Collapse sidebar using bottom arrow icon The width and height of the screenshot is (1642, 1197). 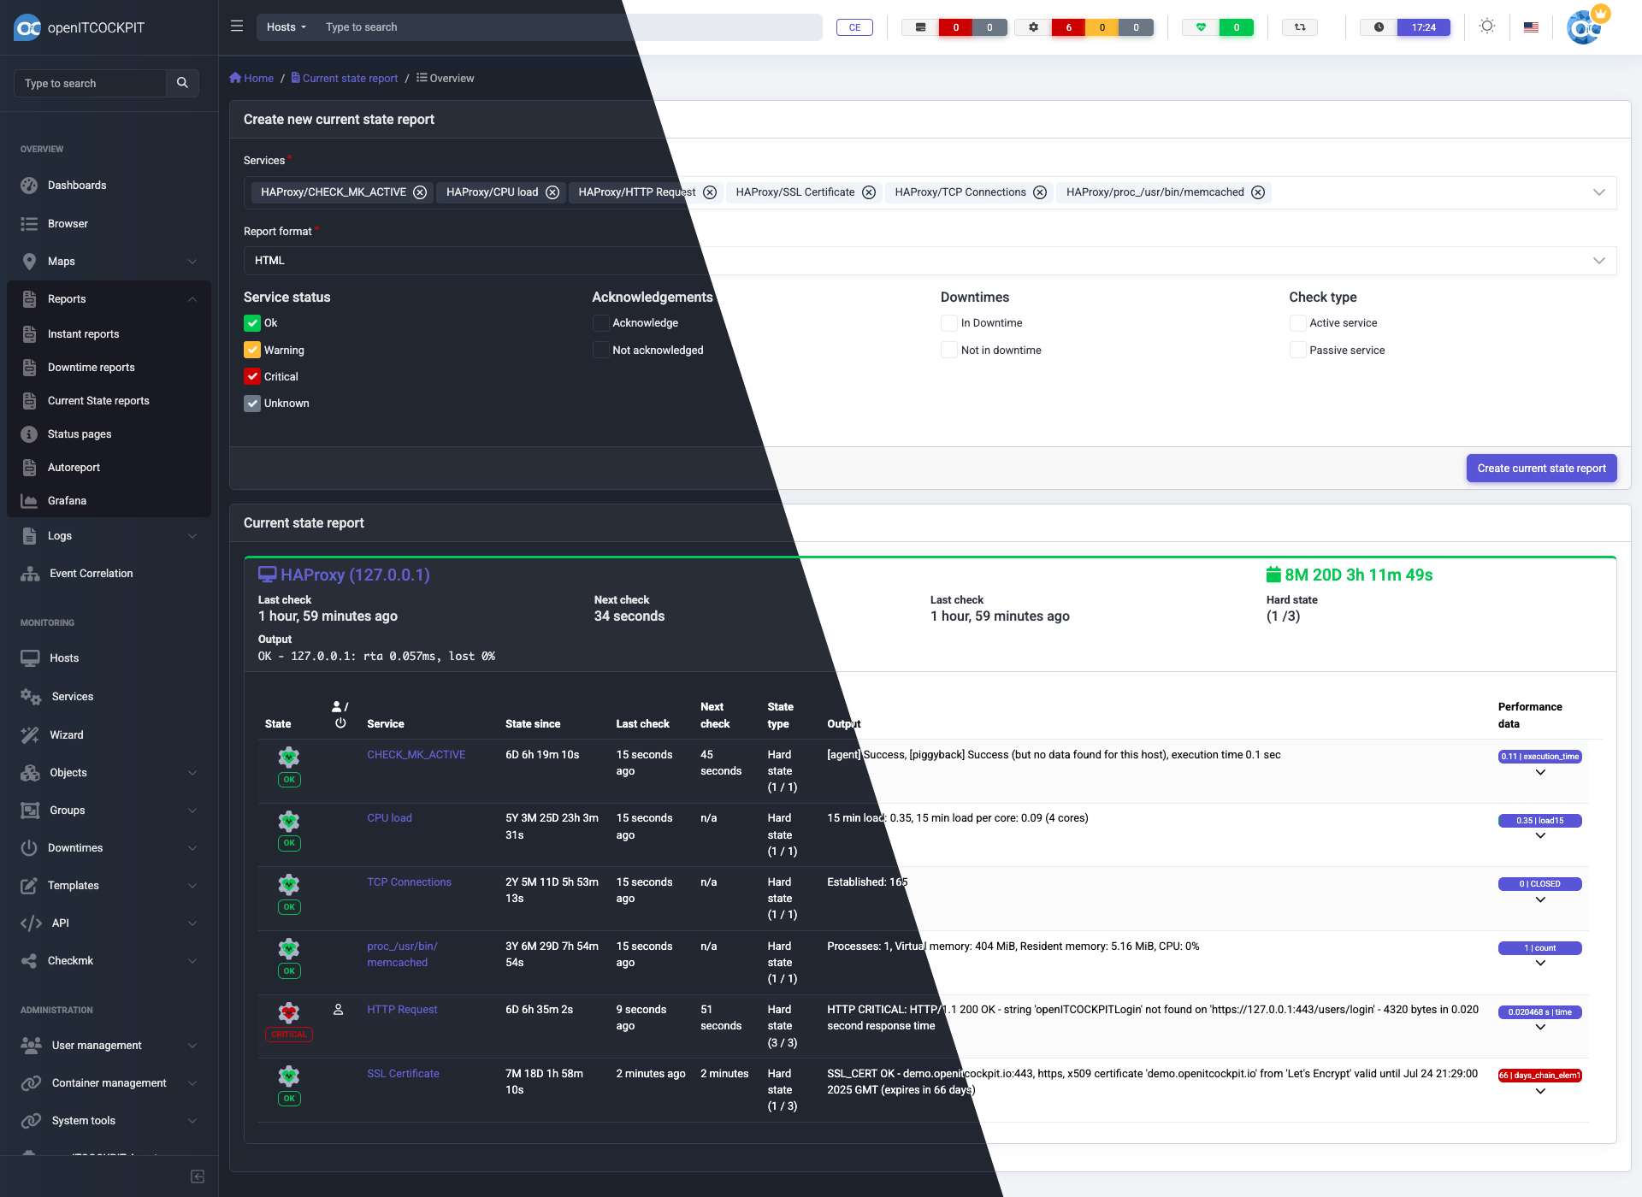click(198, 1176)
